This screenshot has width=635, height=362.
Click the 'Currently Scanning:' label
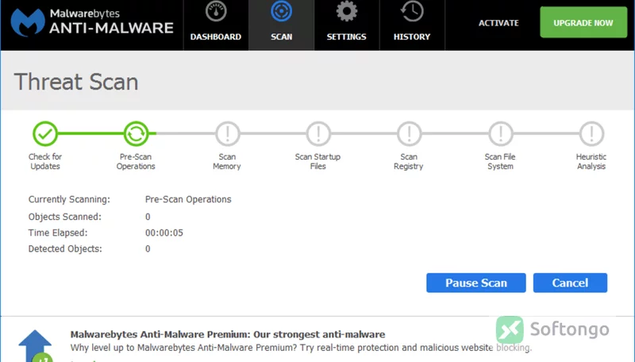(x=69, y=199)
